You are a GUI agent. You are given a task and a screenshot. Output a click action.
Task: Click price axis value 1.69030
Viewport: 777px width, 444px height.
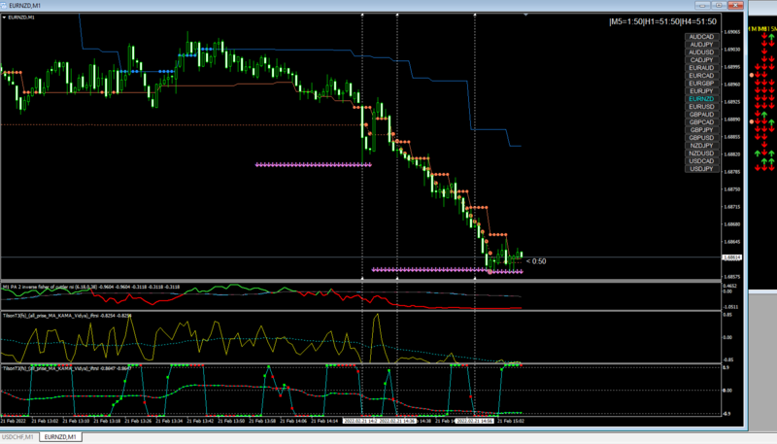(732, 50)
